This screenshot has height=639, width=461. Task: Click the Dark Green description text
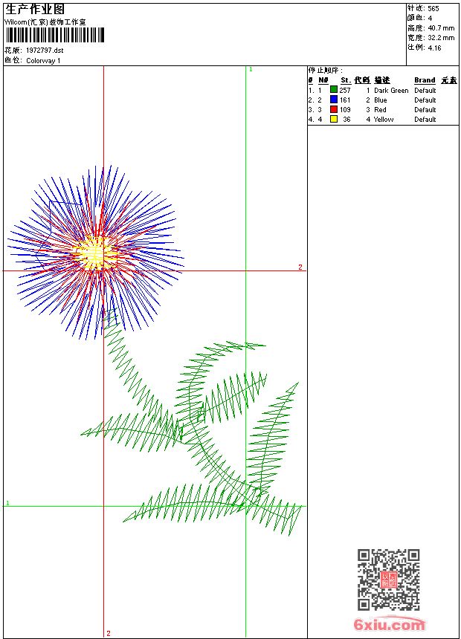(391, 90)
